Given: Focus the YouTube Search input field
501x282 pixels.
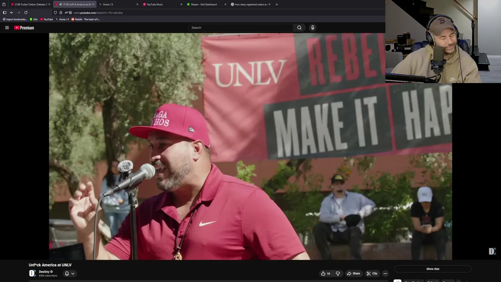Looking at the screenshot, I should coord(241,28).
